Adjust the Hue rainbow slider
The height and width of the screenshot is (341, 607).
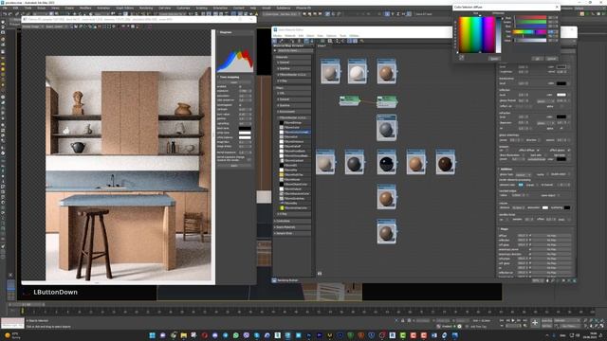point(530,31)
